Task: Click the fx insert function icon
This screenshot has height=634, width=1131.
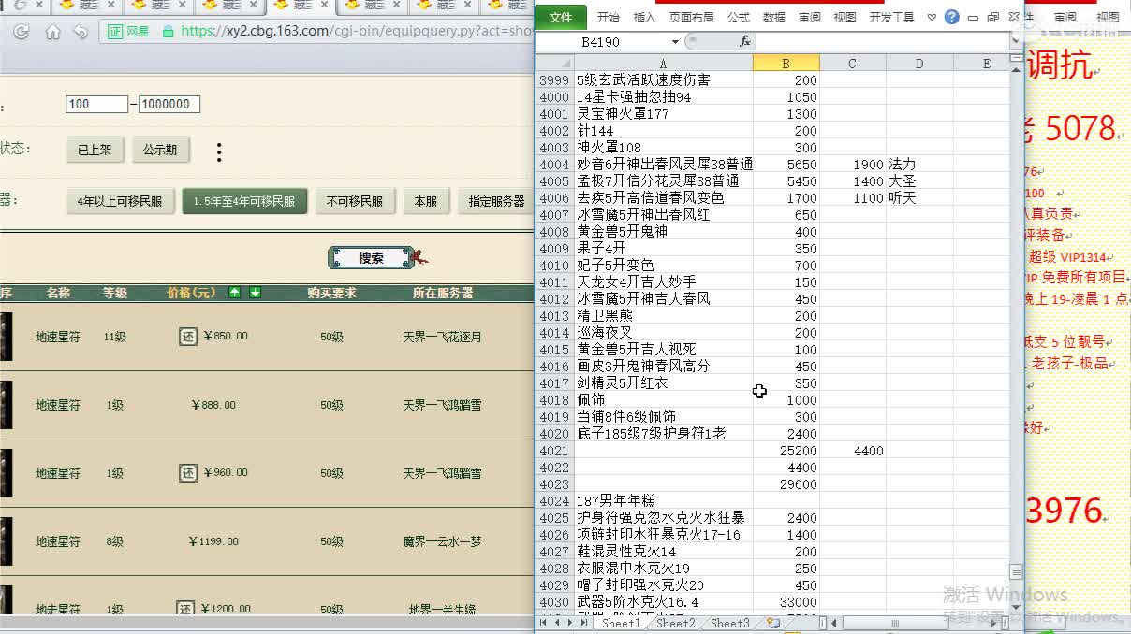Action: click(745, 41)
